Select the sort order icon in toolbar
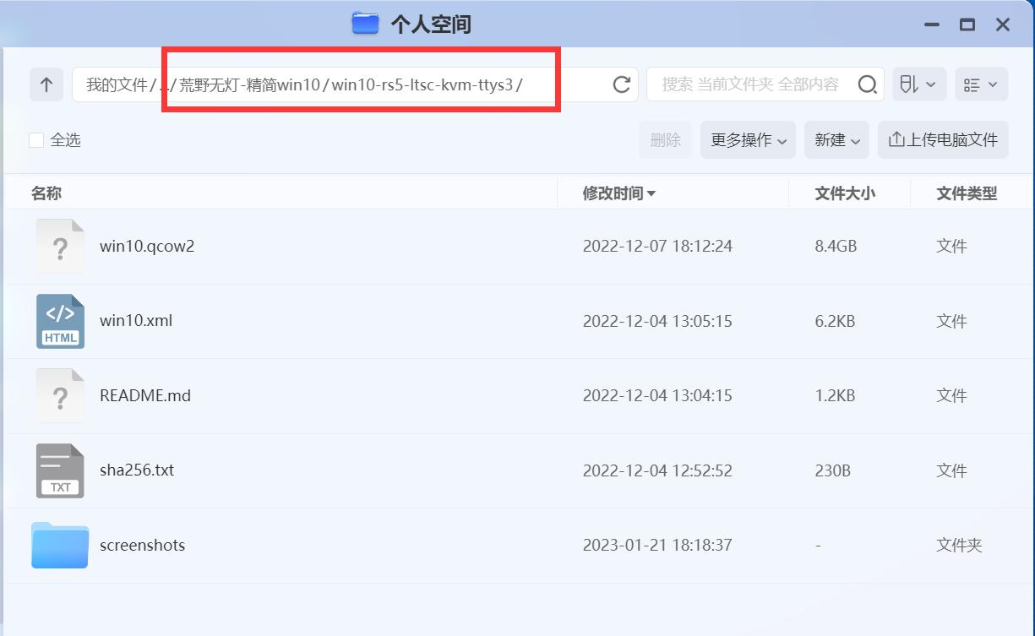 pos(911,84)
